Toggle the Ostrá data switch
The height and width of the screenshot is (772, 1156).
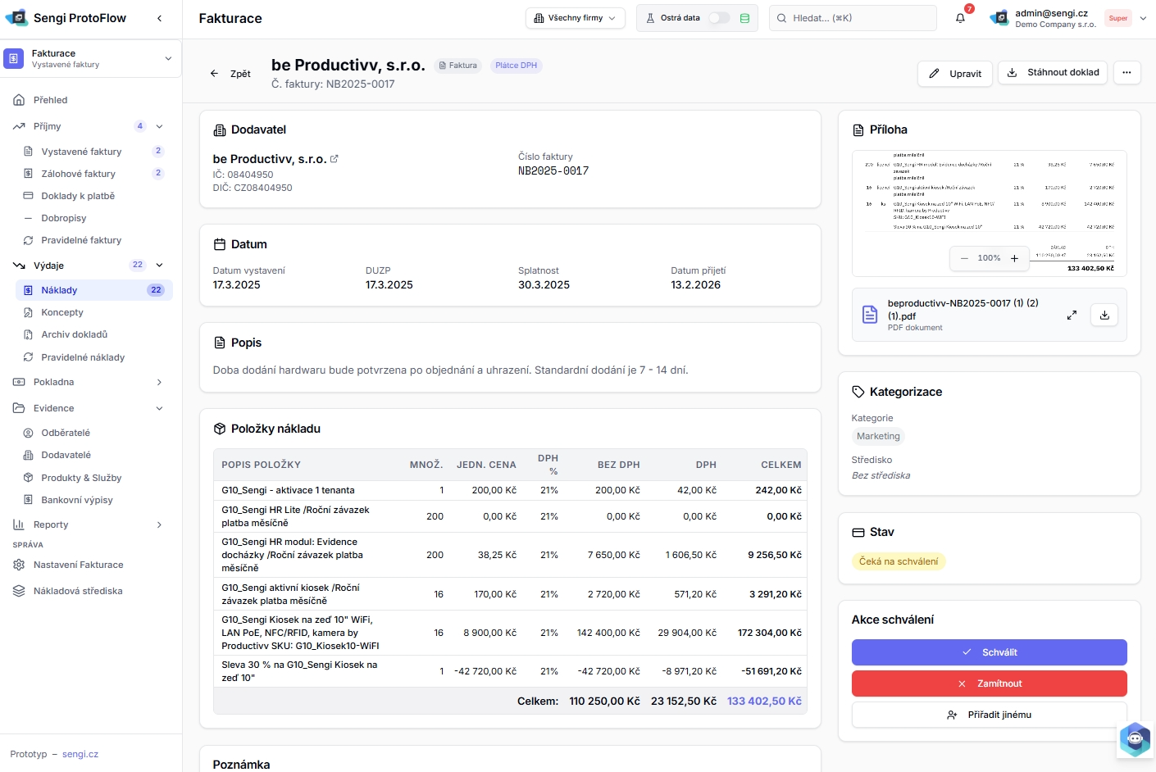click(718, 18)
